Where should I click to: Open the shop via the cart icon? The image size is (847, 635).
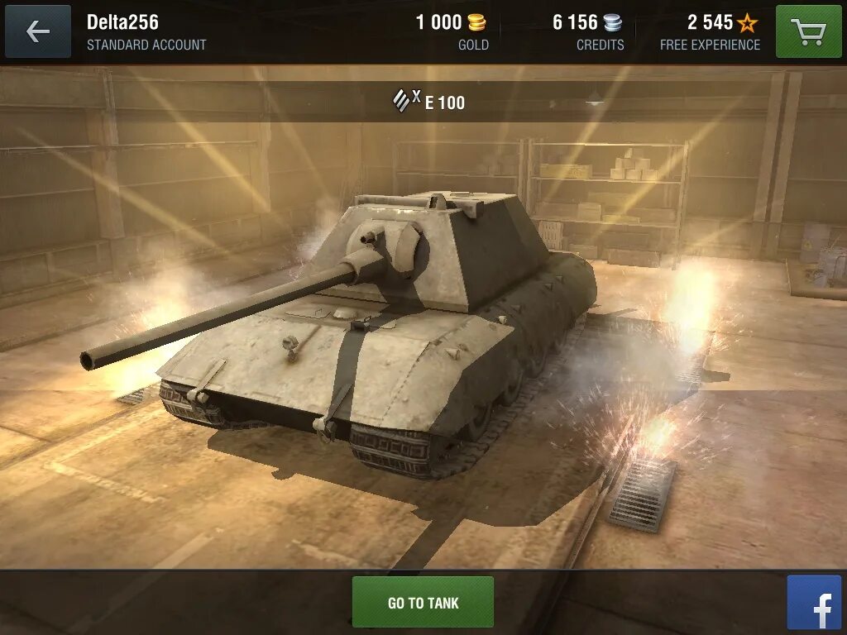809,31
